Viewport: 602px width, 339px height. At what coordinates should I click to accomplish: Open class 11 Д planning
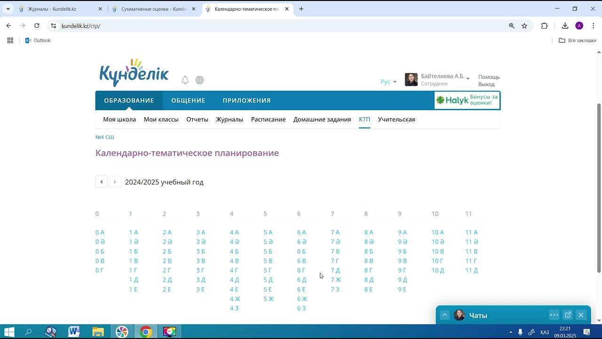point(471,270)
